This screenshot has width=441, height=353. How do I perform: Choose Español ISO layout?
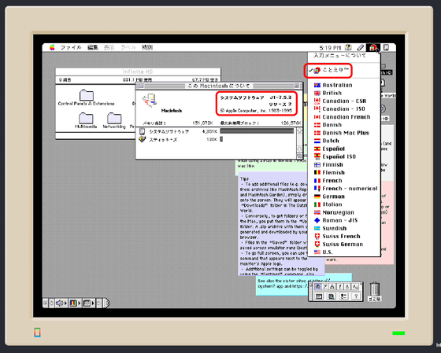pyautogui.click(x=344, y=156)
